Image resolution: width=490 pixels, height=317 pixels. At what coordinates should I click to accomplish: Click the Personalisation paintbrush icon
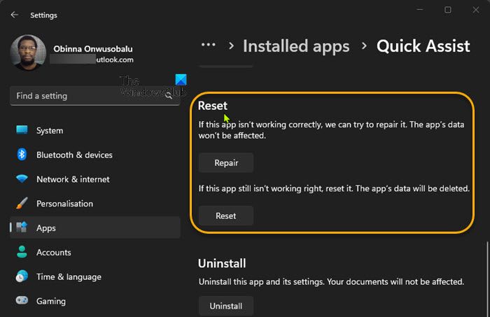click(22, 204)
